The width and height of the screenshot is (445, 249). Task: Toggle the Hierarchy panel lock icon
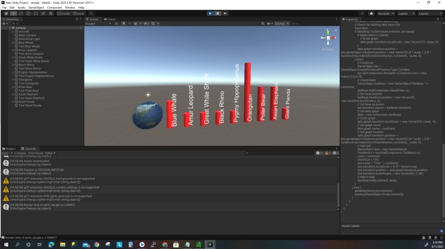tap(77, 19)
